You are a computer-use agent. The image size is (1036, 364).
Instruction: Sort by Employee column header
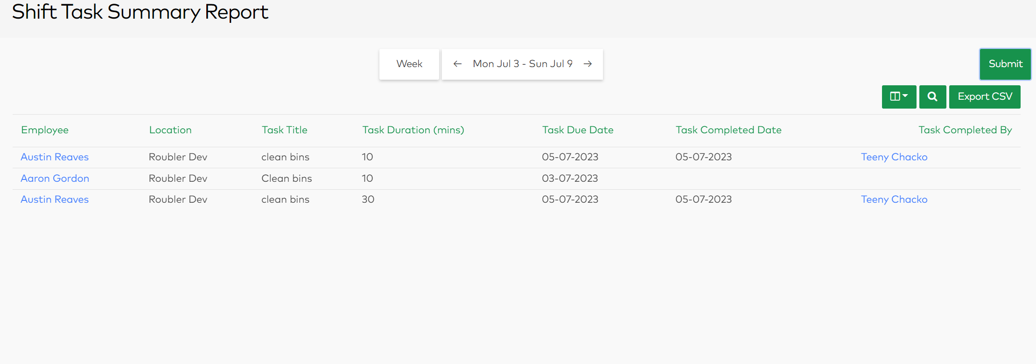coord(45,130)
